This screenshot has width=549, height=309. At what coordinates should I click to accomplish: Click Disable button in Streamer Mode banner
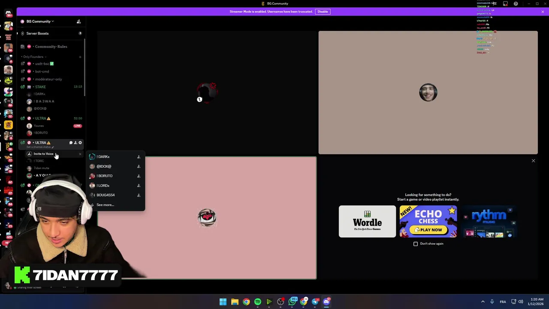coord(323,12)
